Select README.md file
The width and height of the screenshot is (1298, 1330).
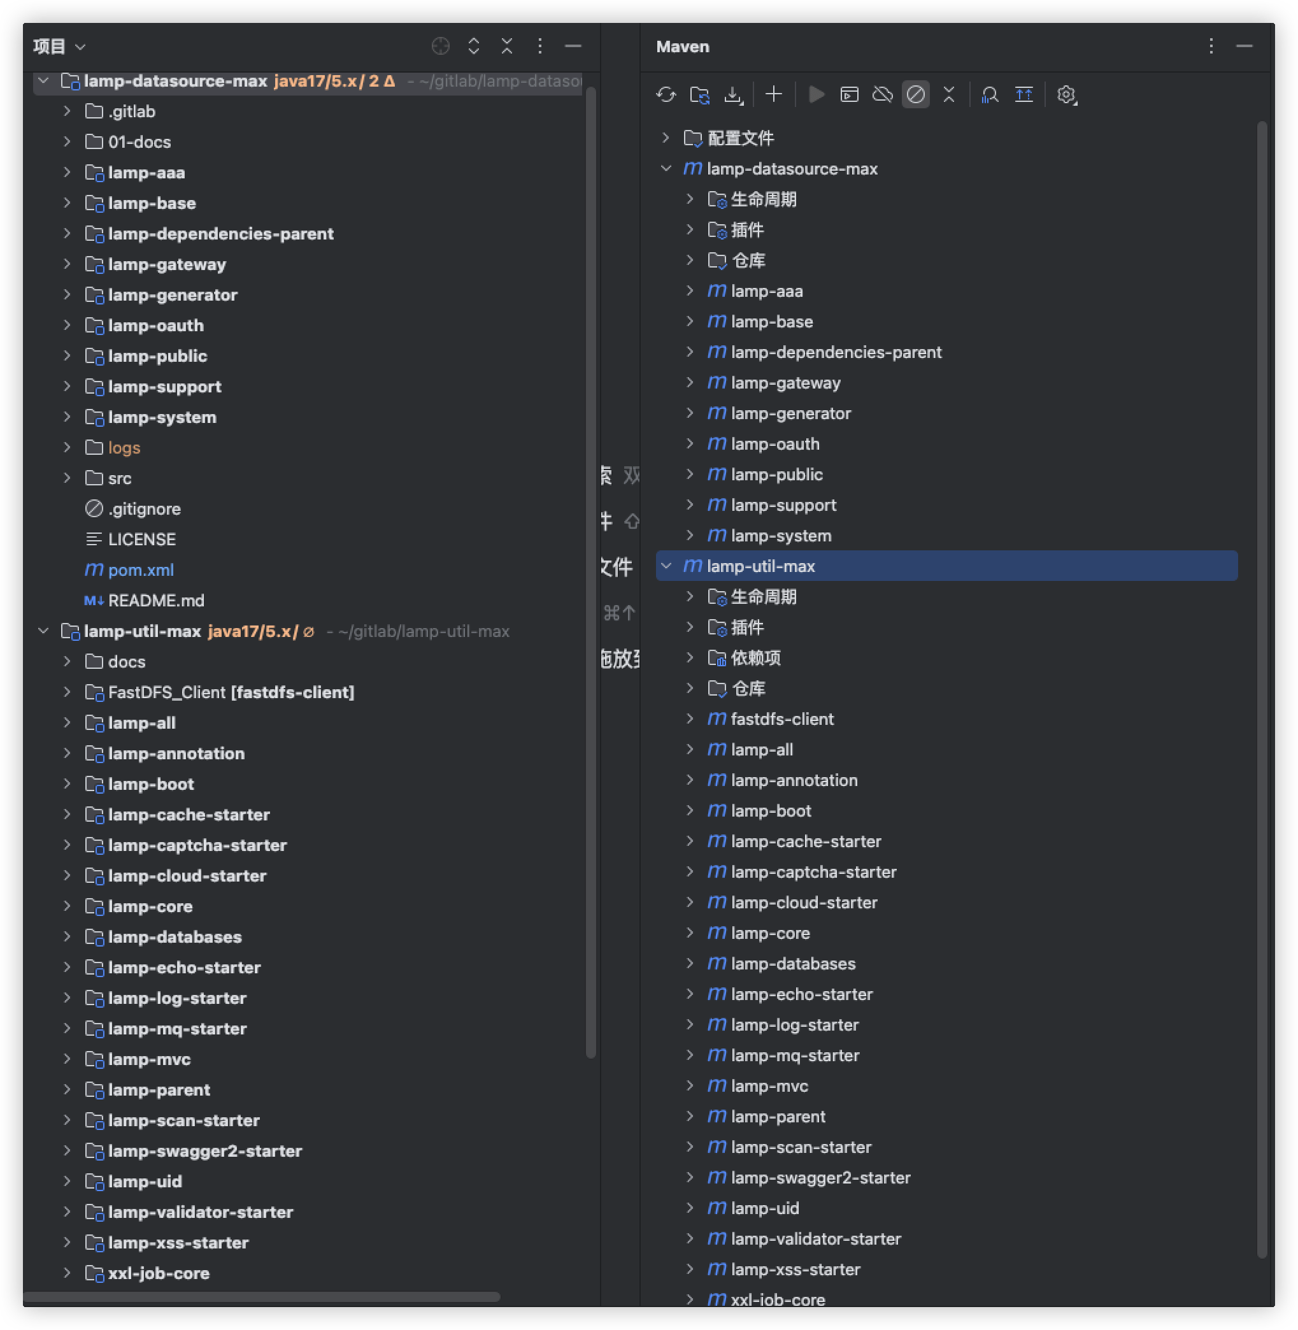click(156, 601)
